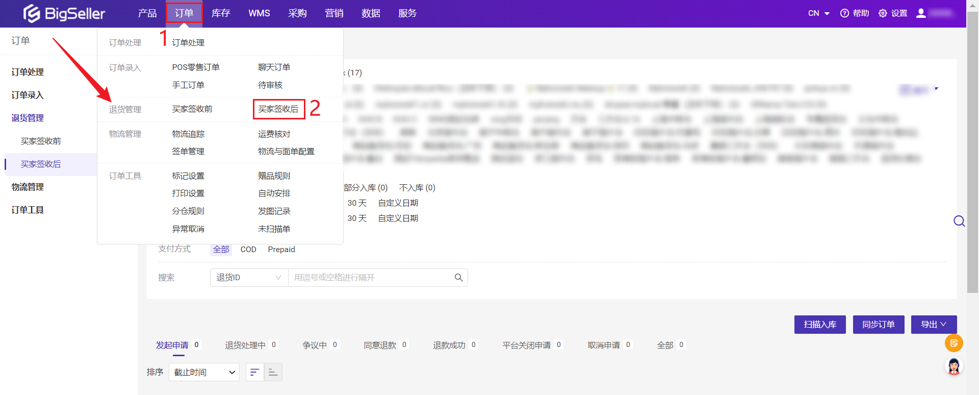Select Prepaid payment filter
Image resolution: width=979 pixels, height=395 pixels.
(281, 250)
